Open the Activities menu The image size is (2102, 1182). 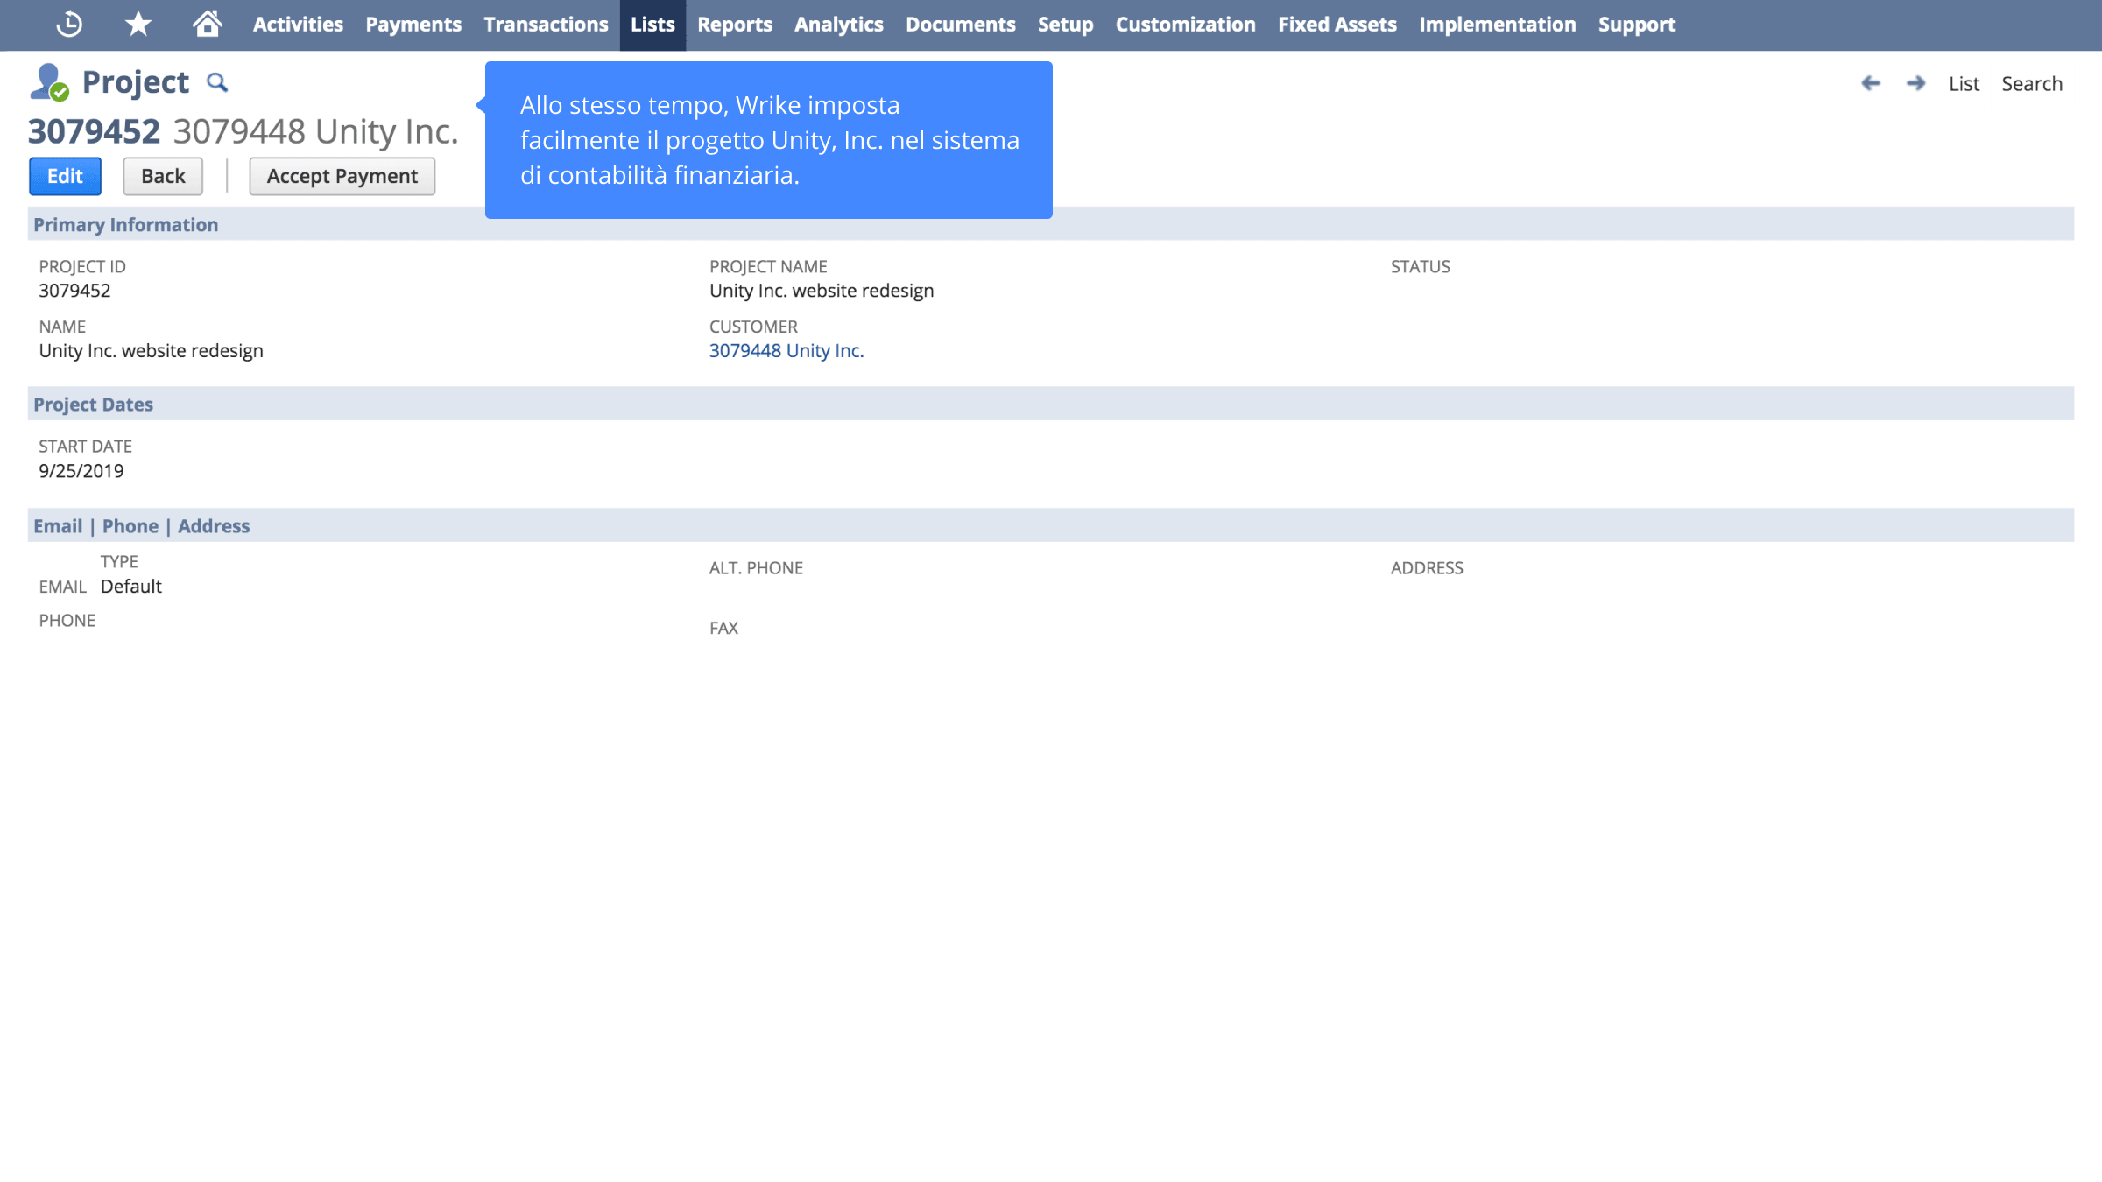298,25
